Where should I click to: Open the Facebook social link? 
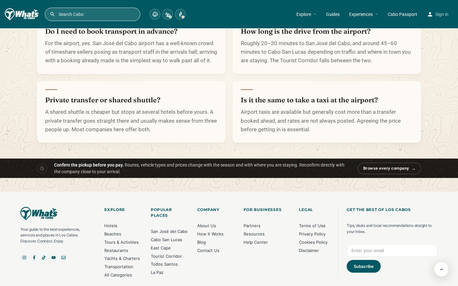pyautogui.click(x=34, y=257)
